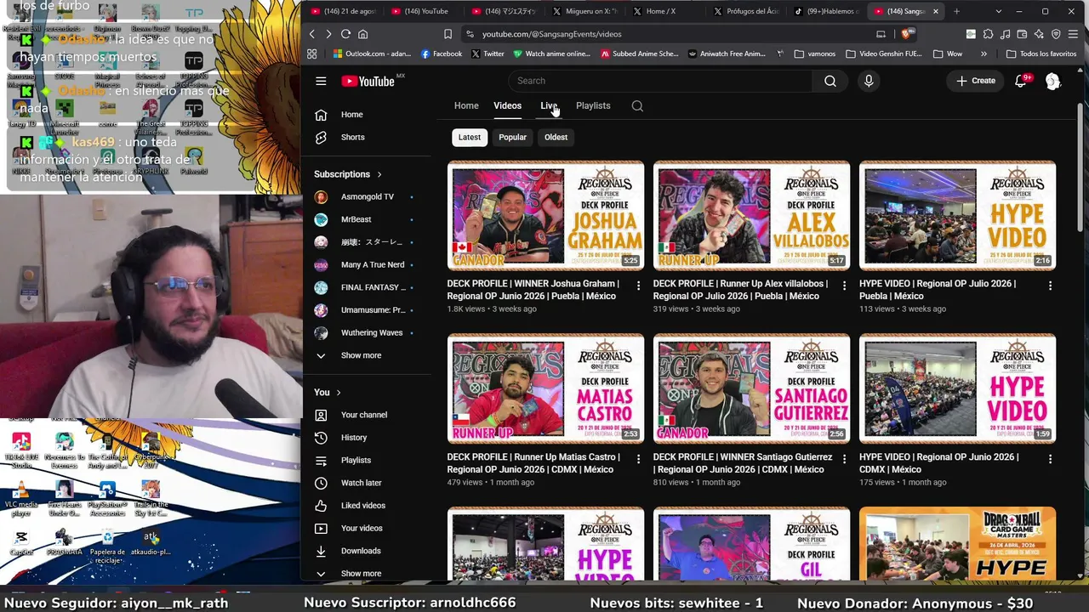Open the YouTube account avatar menu
Viewport: 1089px width, 612px height.
click(x=1052, y=81)
